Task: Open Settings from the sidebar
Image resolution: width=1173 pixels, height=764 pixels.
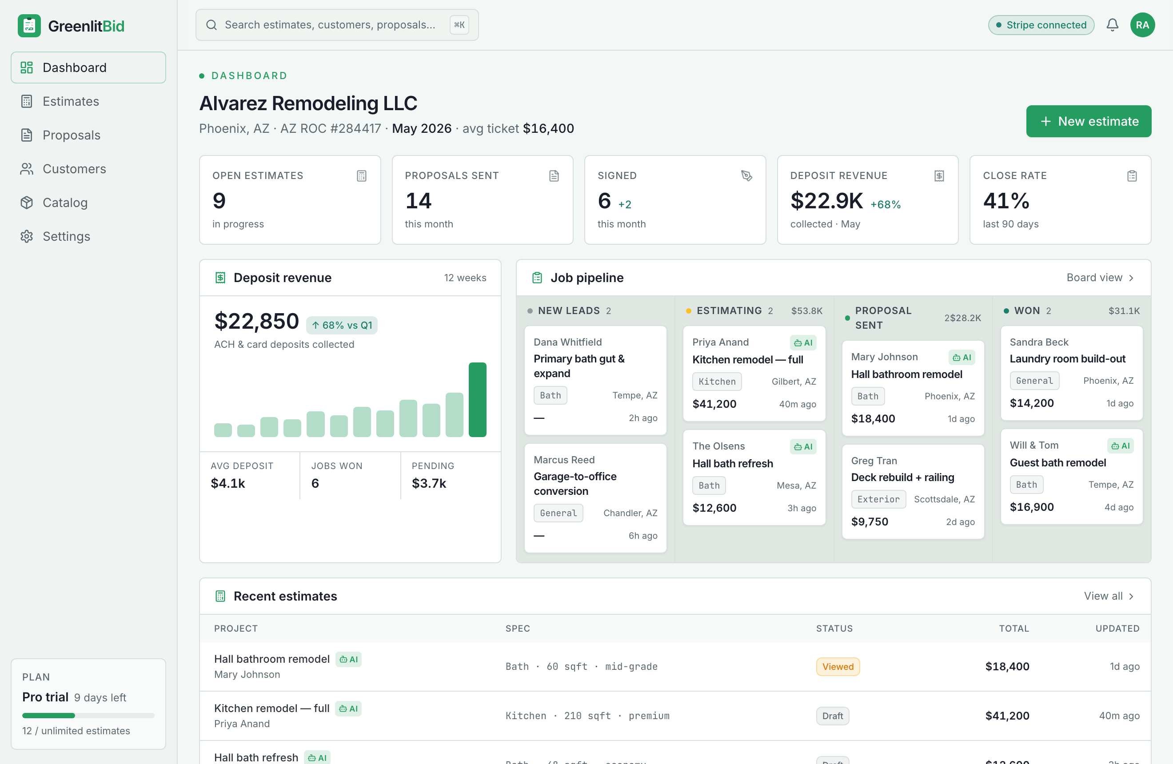Action: coord(88,236)
